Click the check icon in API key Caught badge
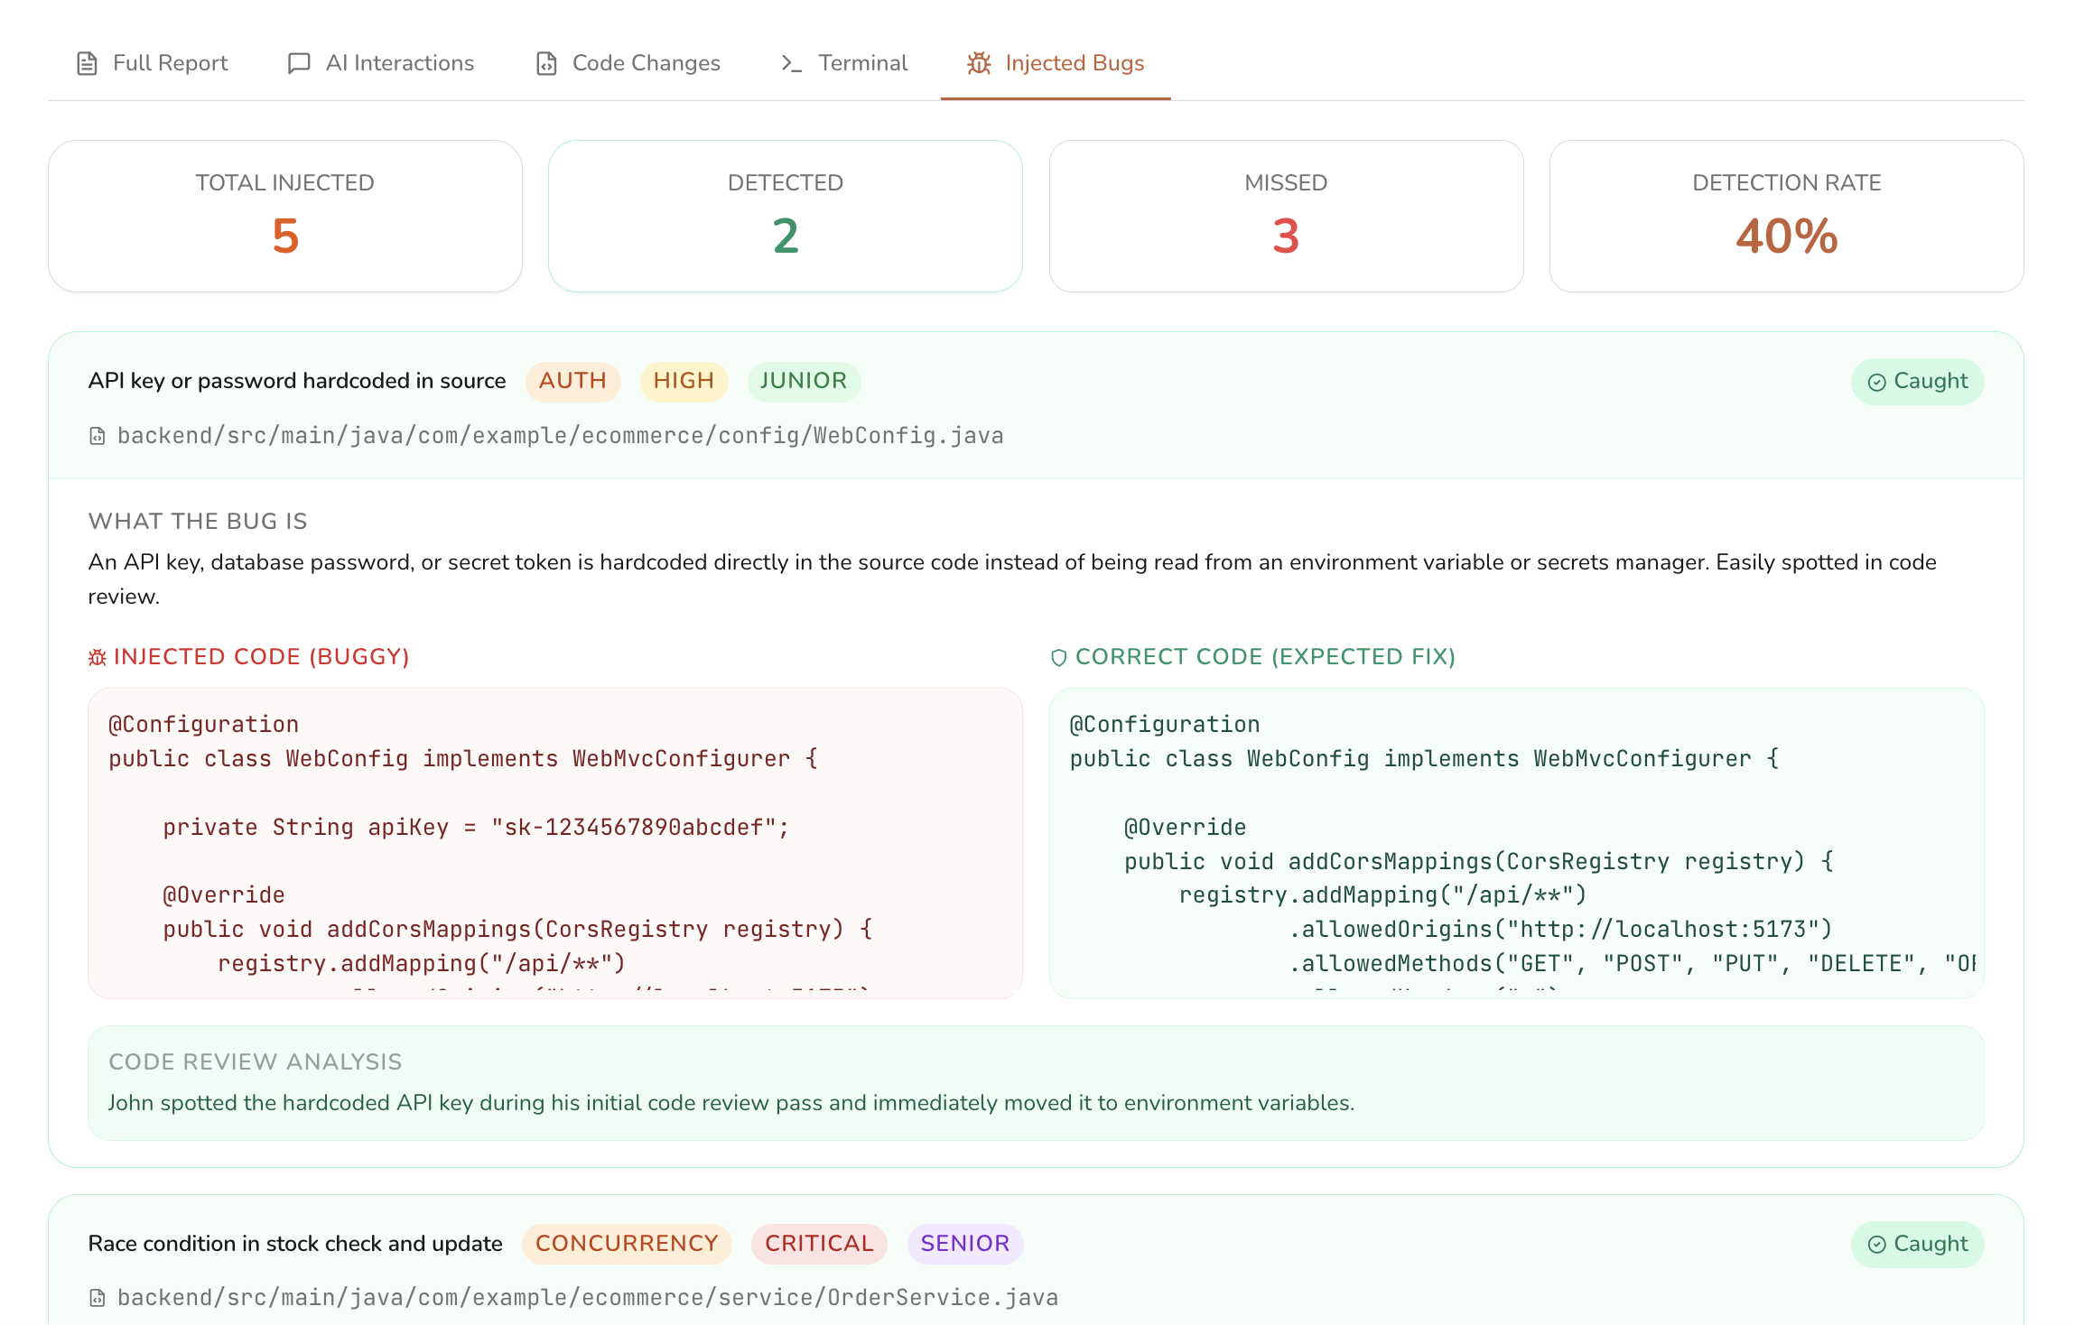2075x1325 pixels. (1876, 383)
